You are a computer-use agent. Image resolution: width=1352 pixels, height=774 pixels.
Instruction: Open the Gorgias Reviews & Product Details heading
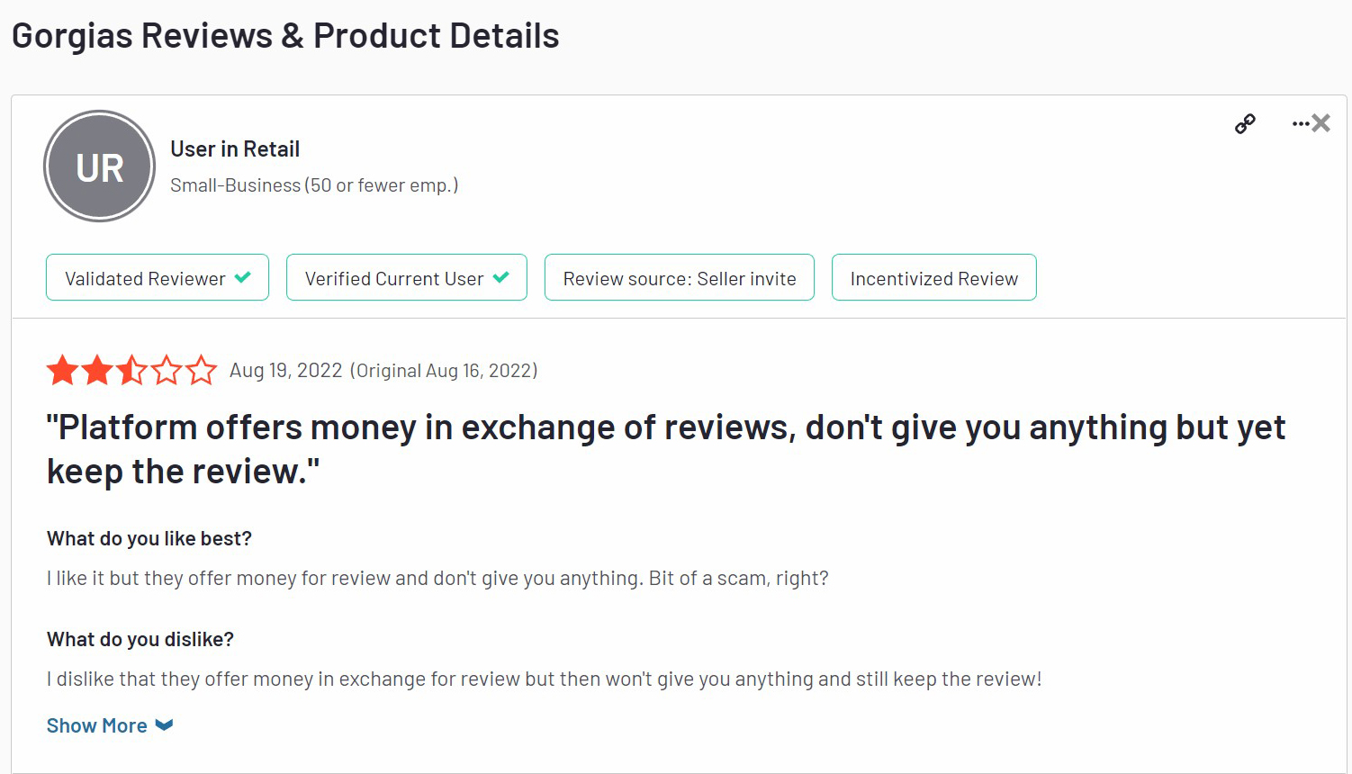click(285, 35)
